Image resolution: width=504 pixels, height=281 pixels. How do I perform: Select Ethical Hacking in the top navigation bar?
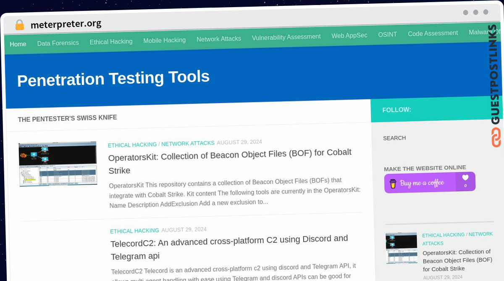click(111, 42)
